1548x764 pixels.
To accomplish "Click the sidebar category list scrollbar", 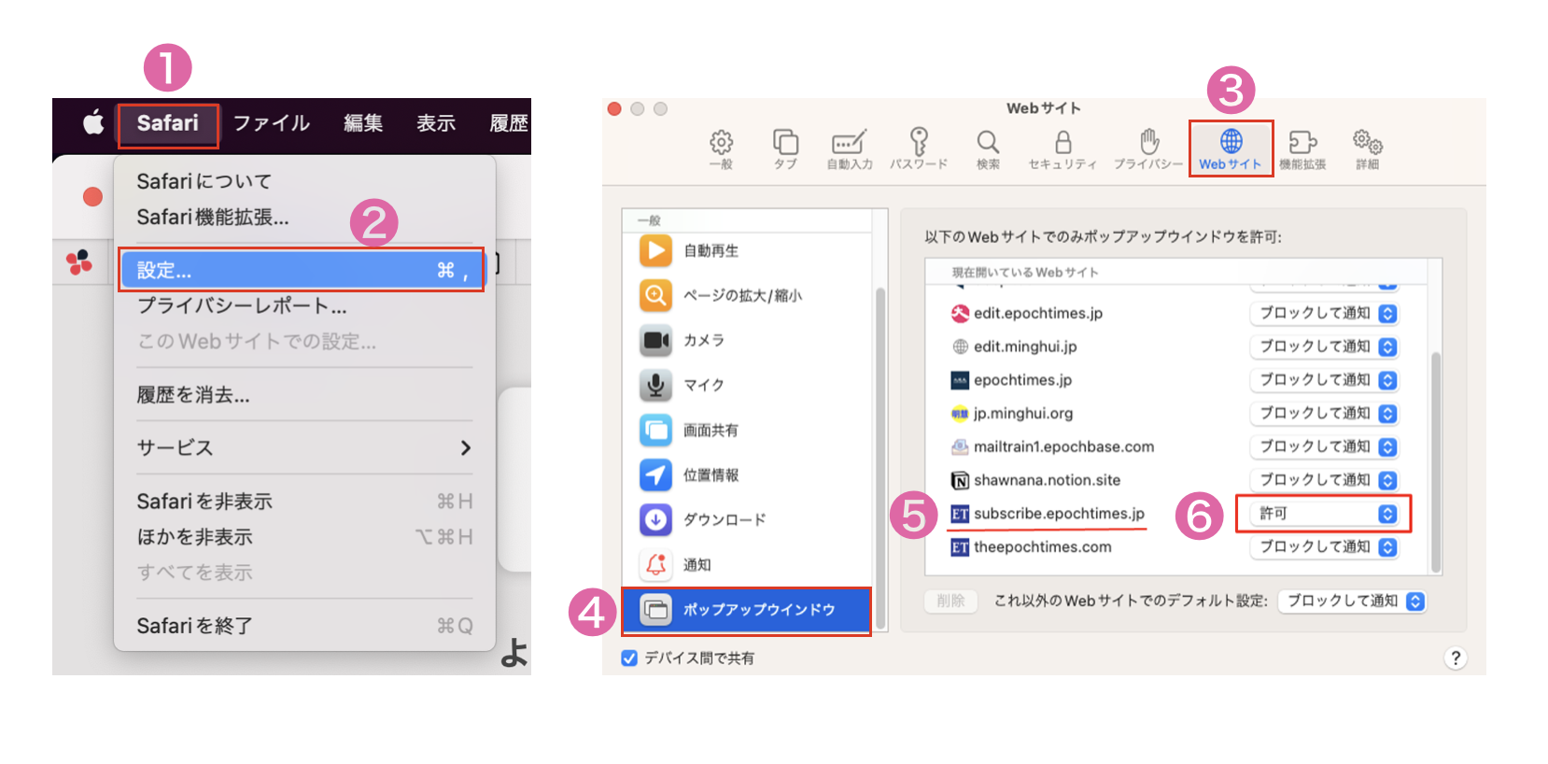I will click(x=880, y=458).
